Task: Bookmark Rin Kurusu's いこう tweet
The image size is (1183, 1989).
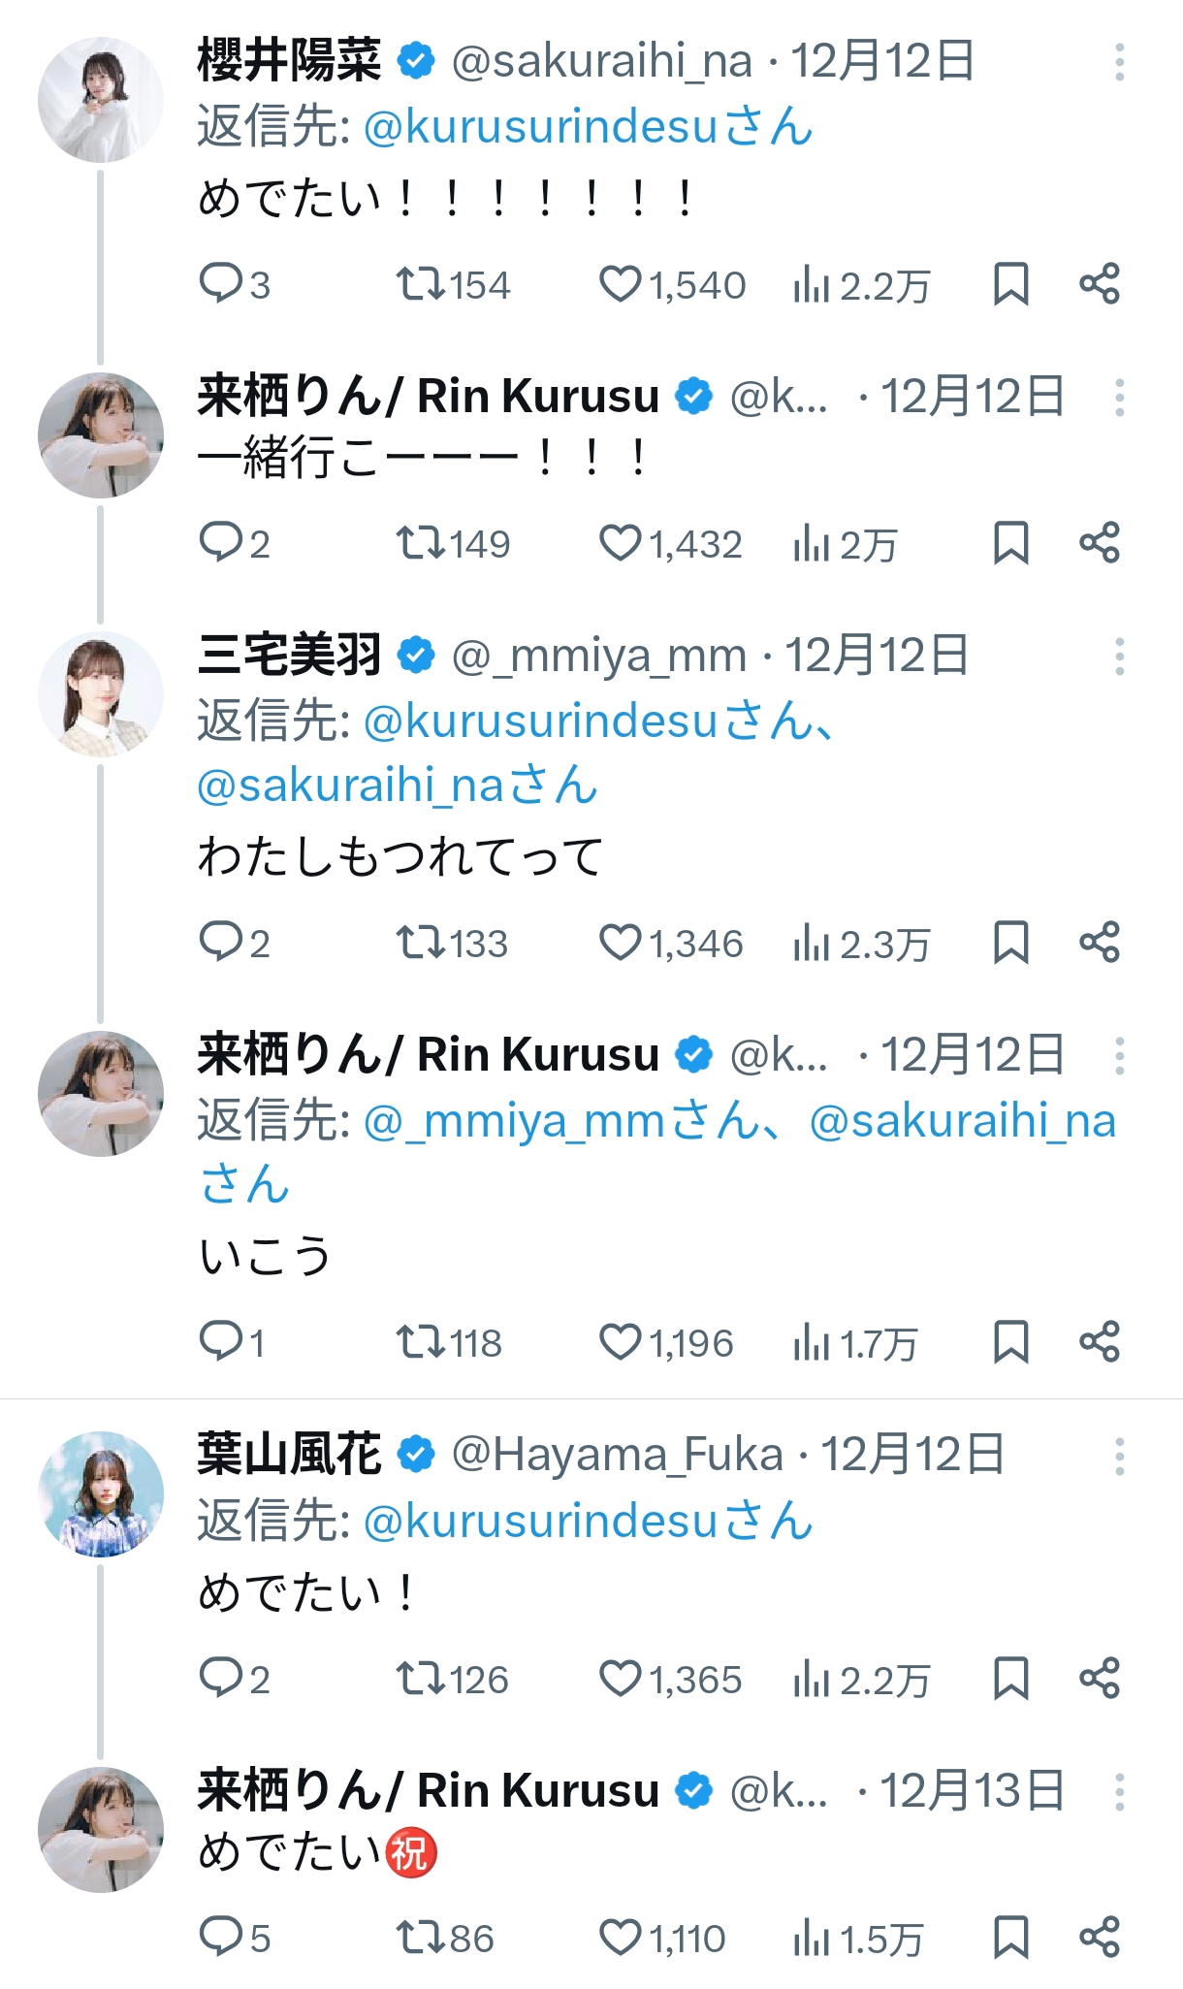Action: (x=1010, y=1342)
